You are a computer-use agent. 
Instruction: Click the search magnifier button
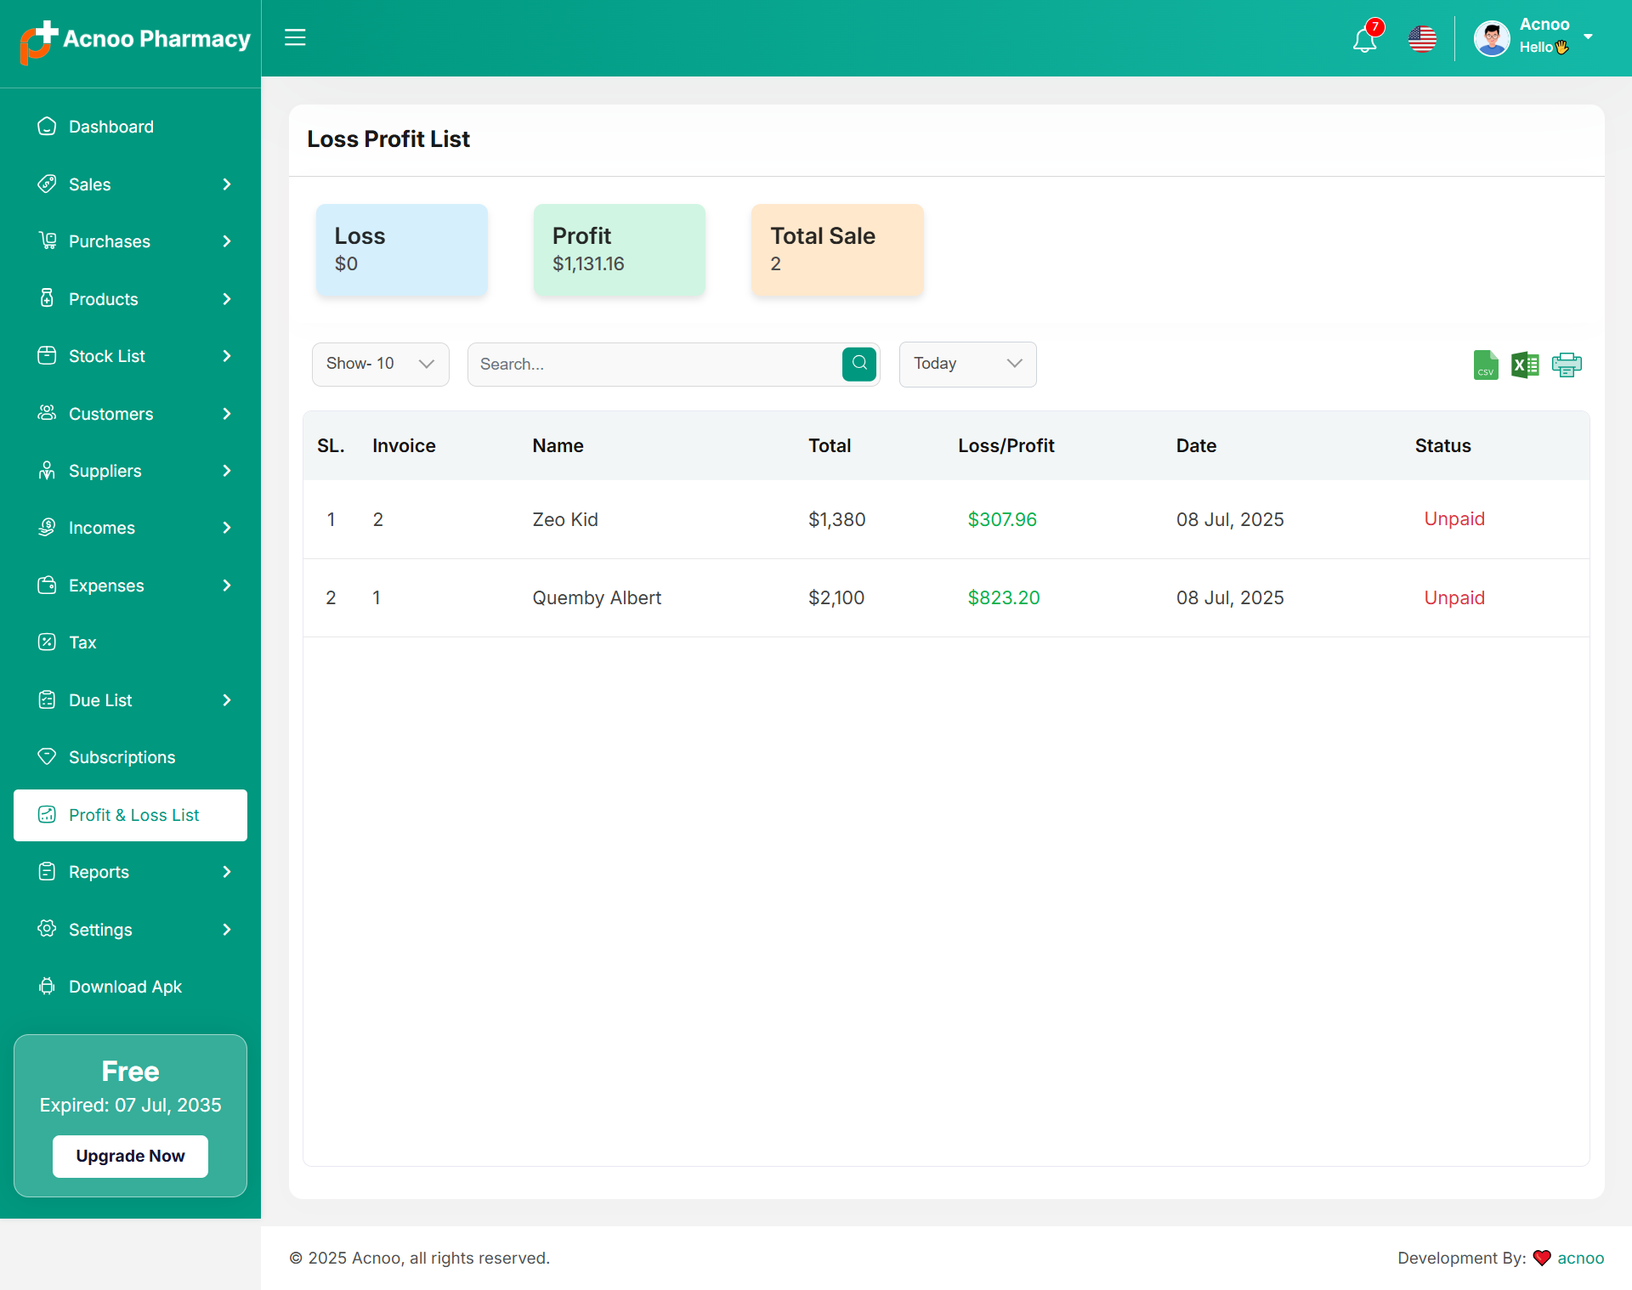pyautogui.click(x=859, y=364)
